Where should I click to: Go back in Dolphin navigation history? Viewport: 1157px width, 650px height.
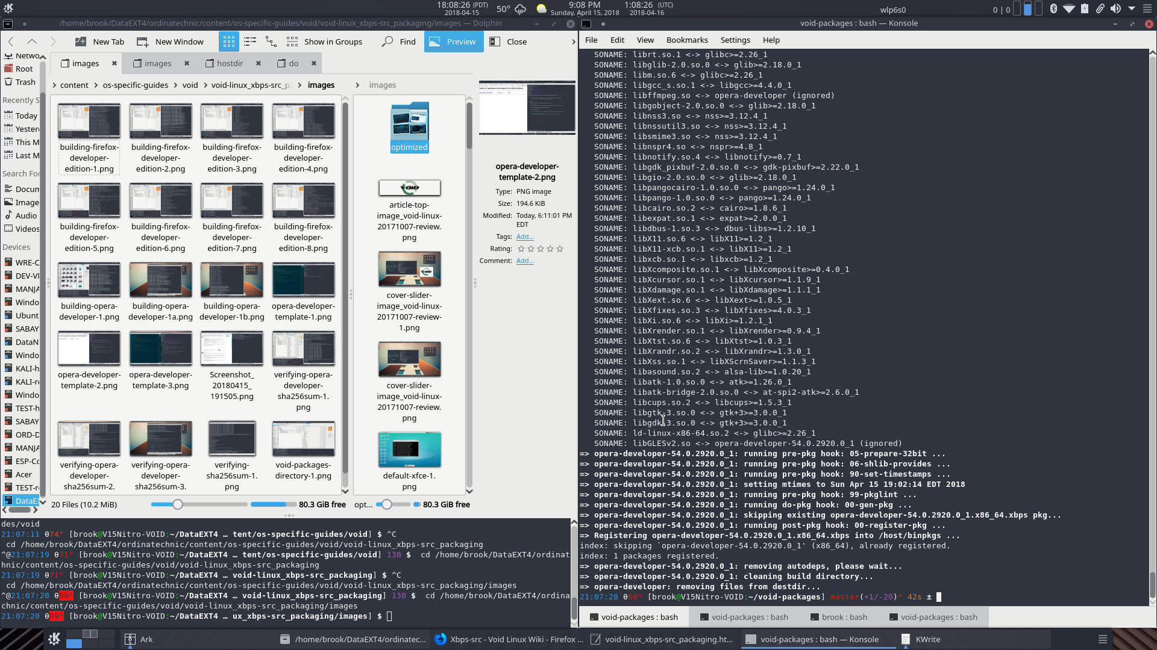(11, 42)
